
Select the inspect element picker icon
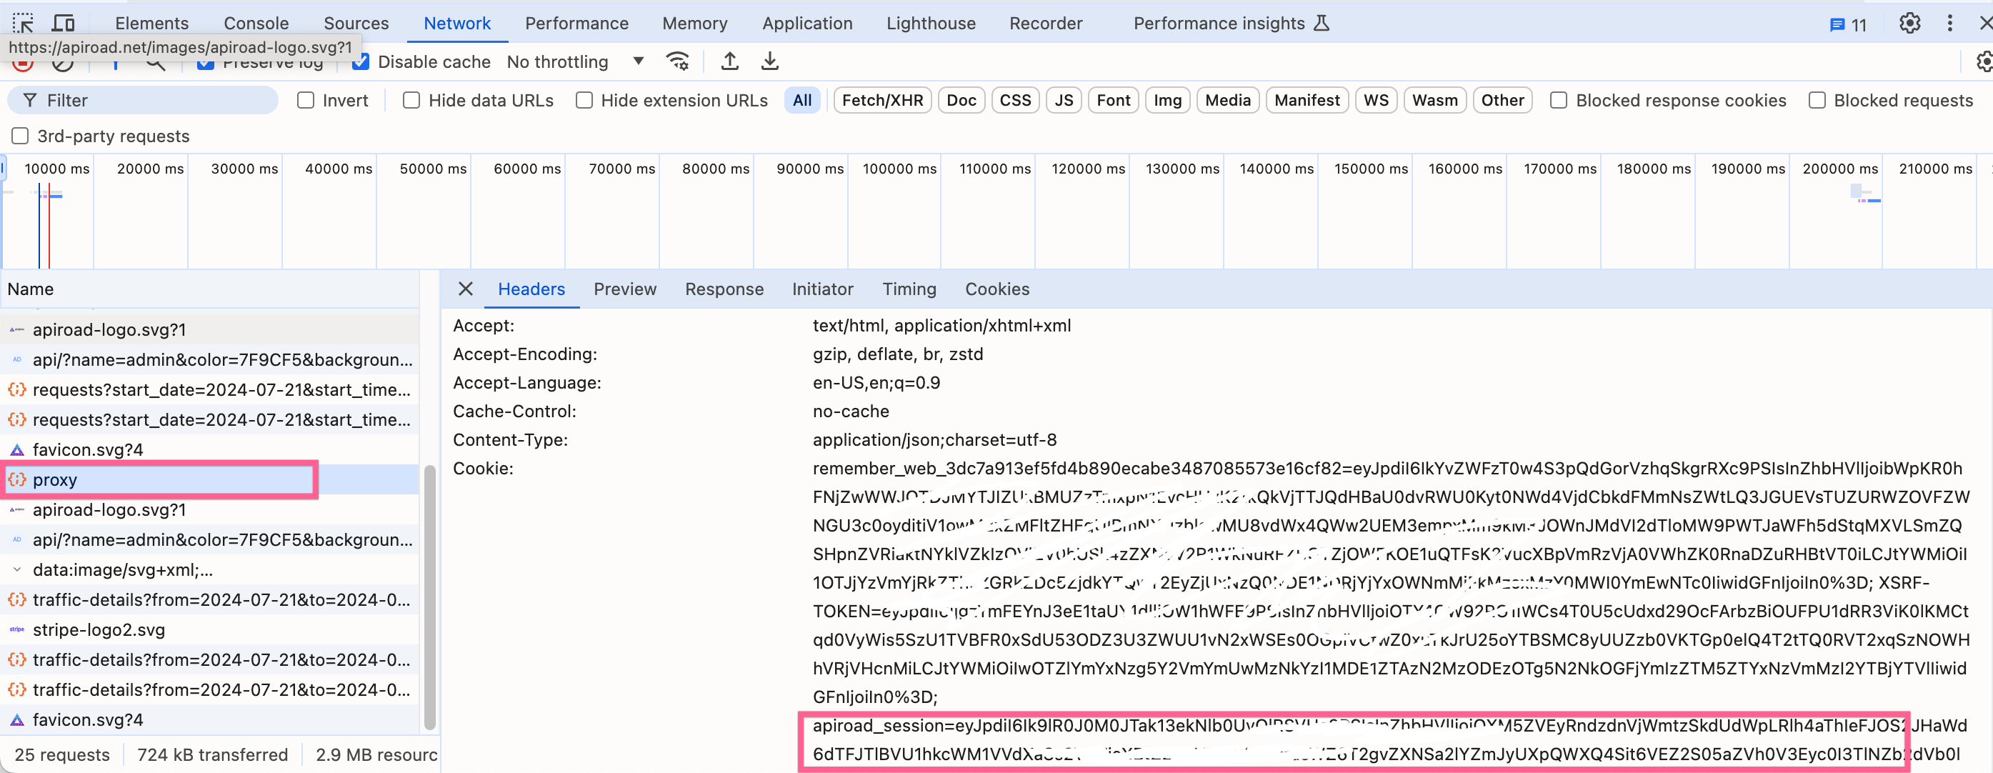[x=23, y=23]
